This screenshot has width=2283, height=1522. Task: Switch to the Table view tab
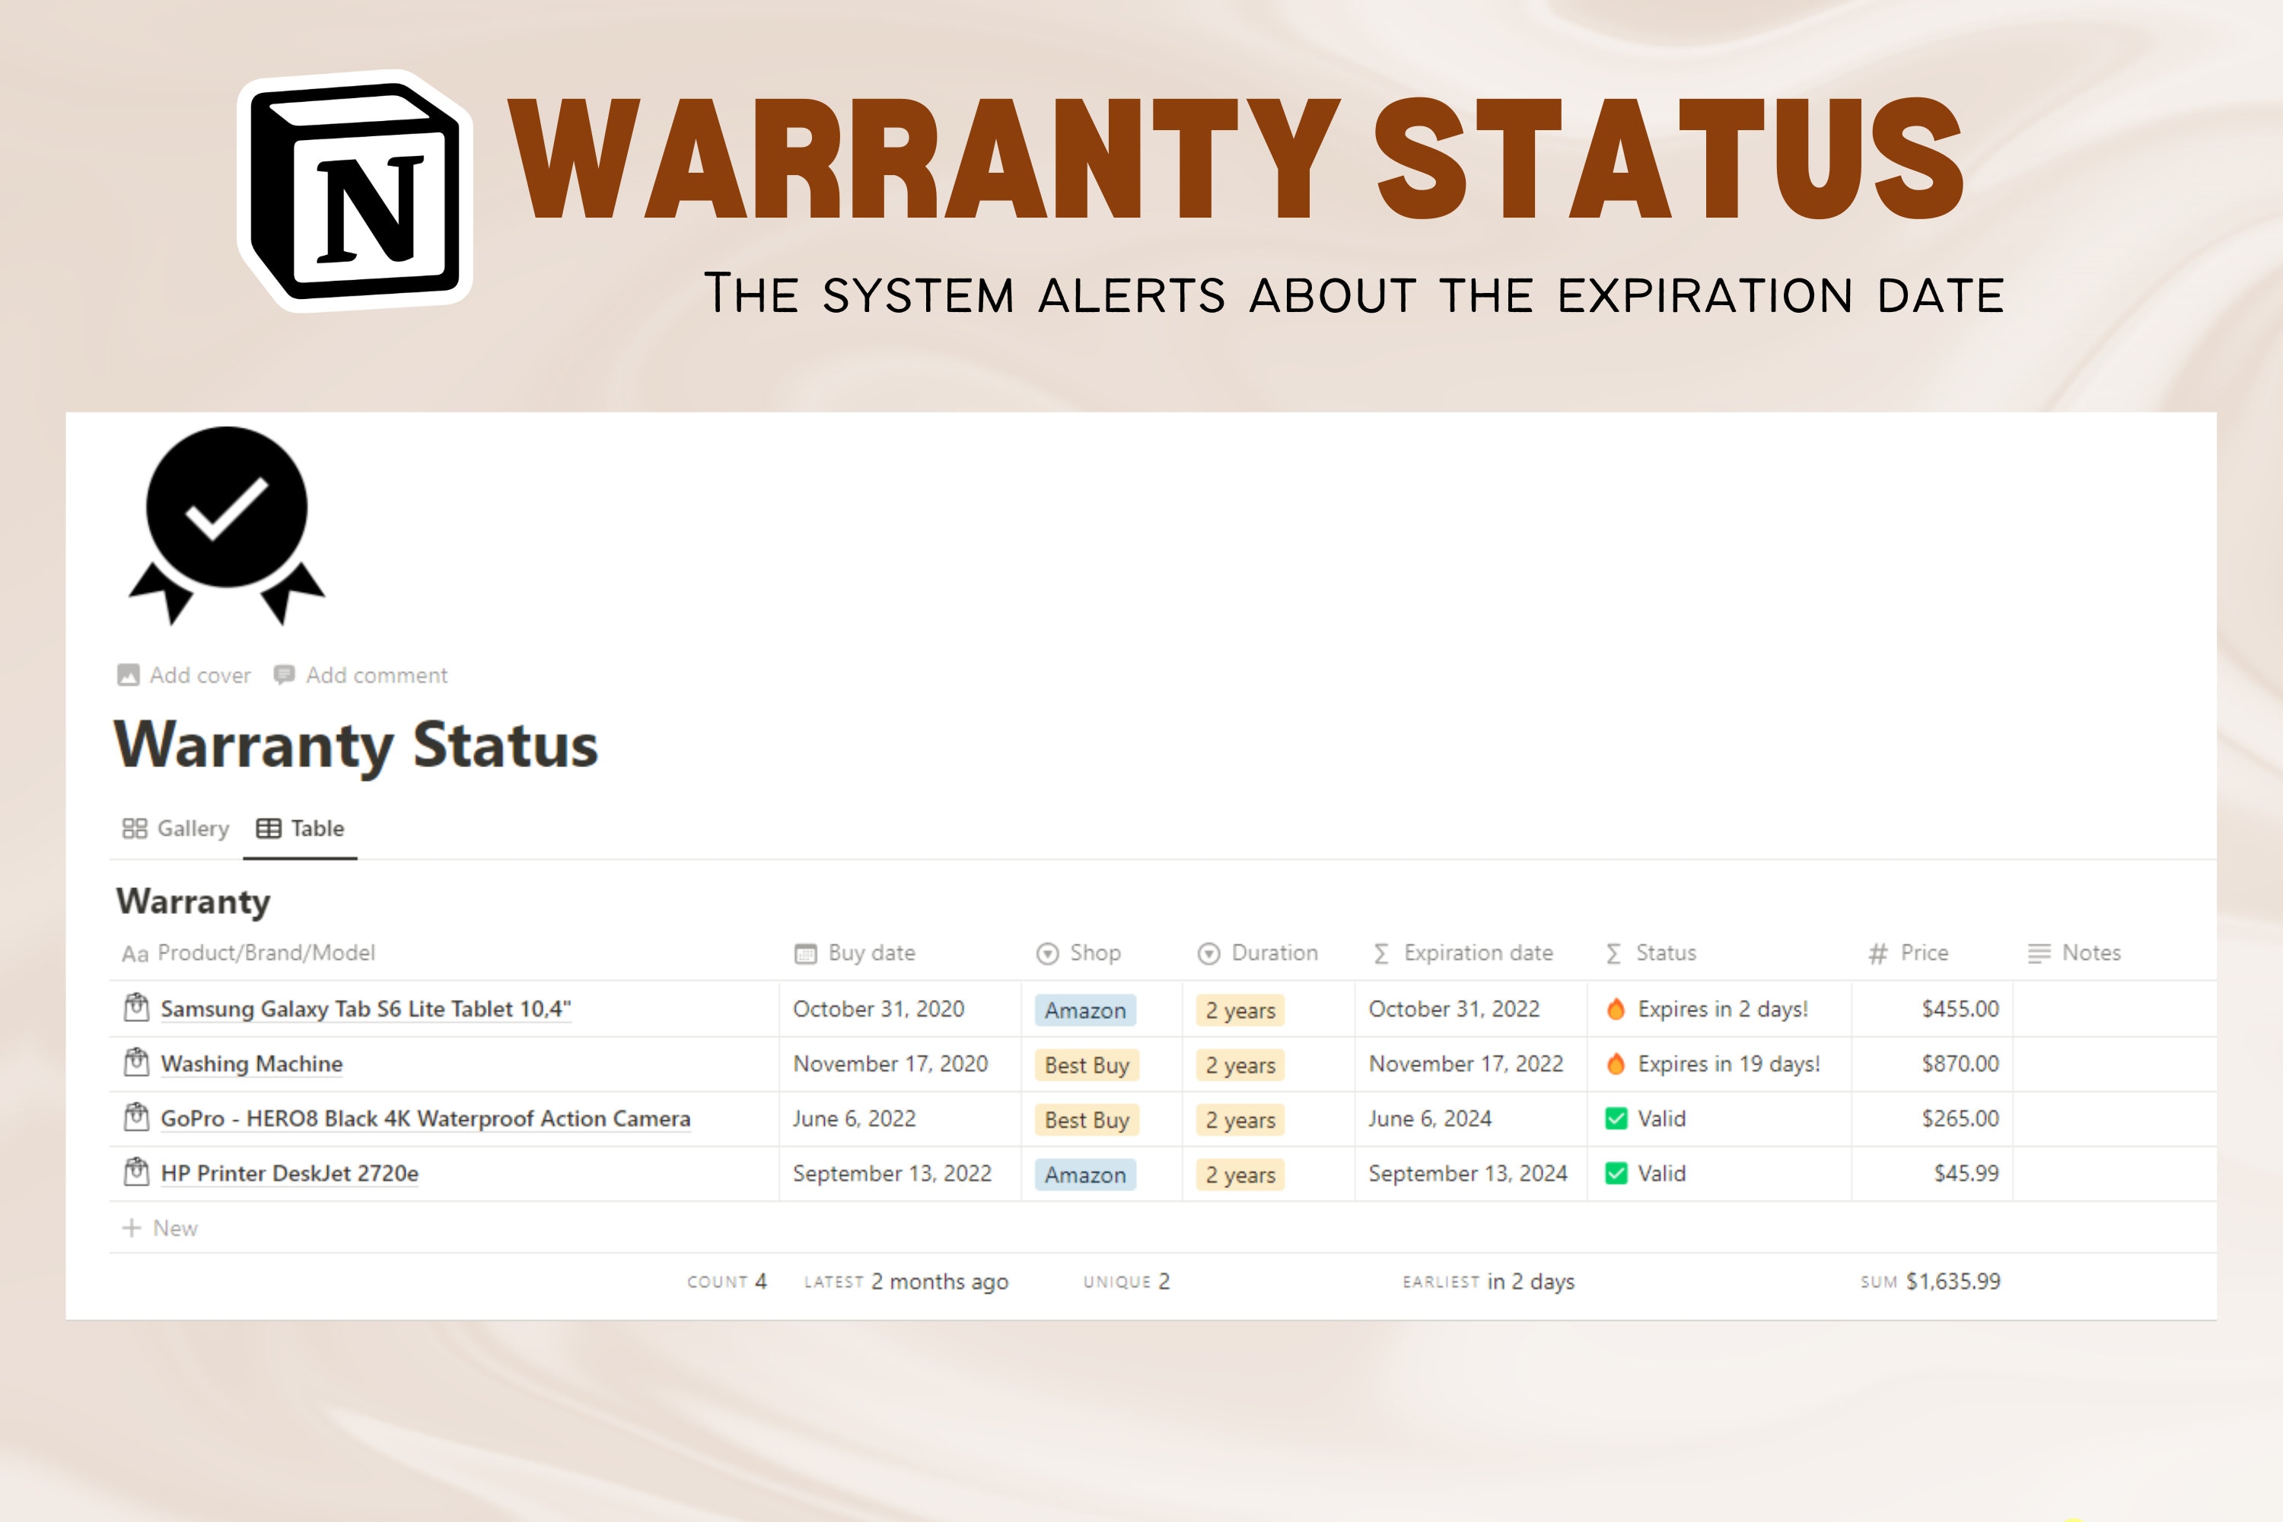[x=300, y=828]
